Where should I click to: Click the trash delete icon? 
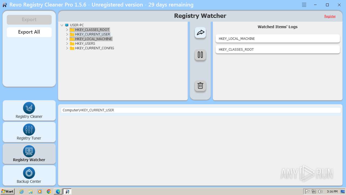[x=200, y=86]
